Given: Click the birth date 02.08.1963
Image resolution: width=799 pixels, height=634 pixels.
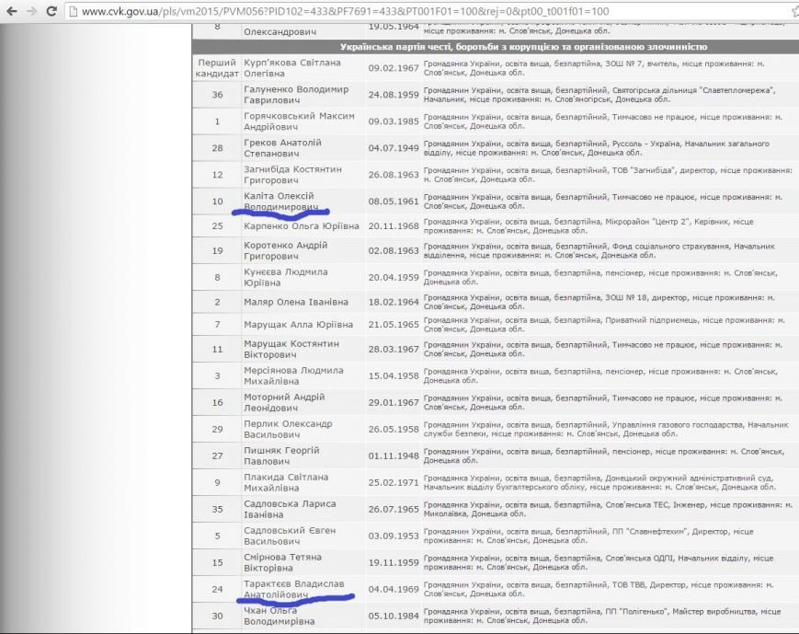Looking at the screenshot, I should 394,250.
